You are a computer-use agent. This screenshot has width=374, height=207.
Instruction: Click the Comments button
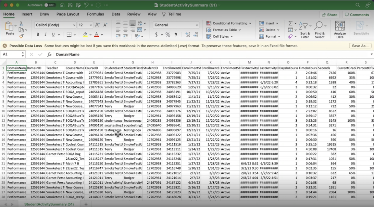[357, 15]
